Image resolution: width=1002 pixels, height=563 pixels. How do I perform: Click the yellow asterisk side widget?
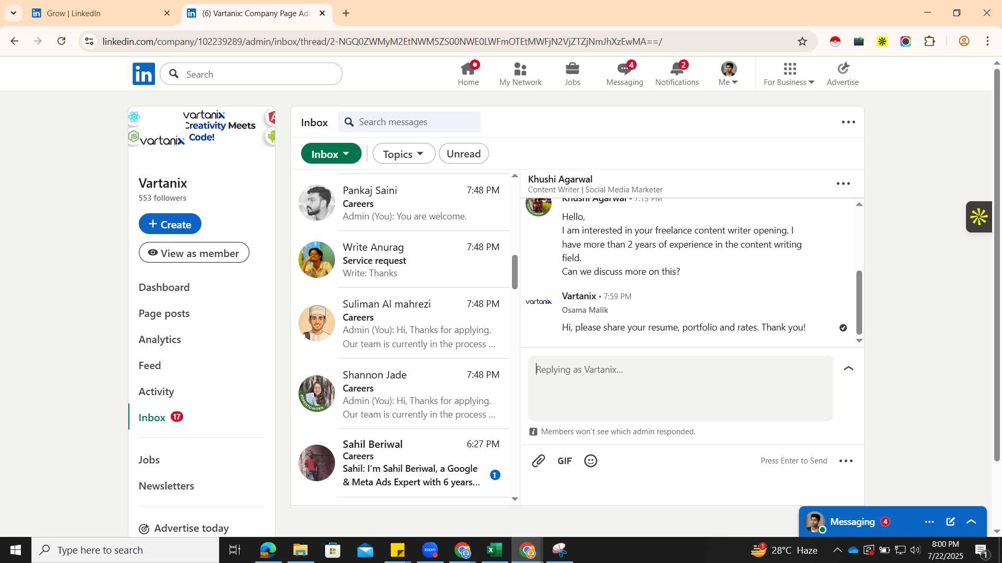click(x=979, y=217)
